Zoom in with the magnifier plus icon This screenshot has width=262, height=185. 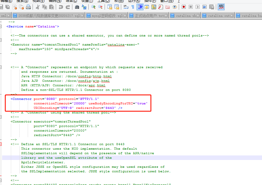tap(93, 7)
